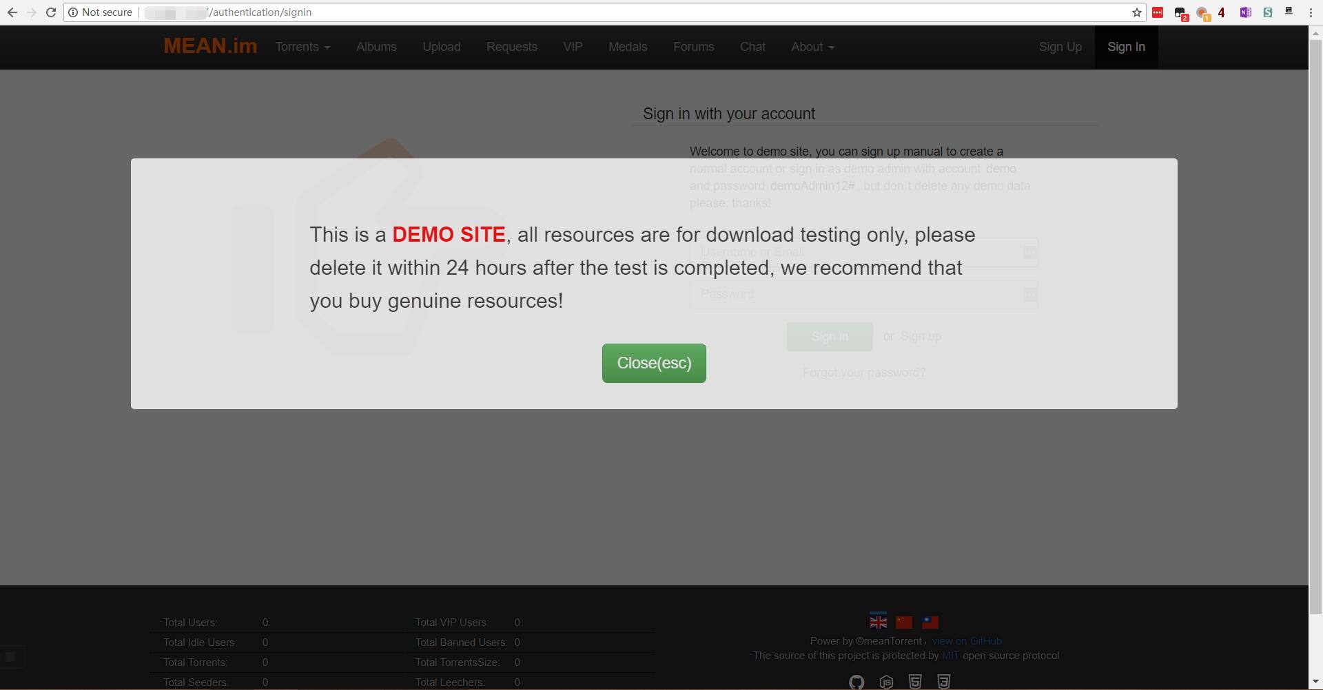Click the CSS3 footer icon
The image size is (1323, 690).
[x=944, y=682]
